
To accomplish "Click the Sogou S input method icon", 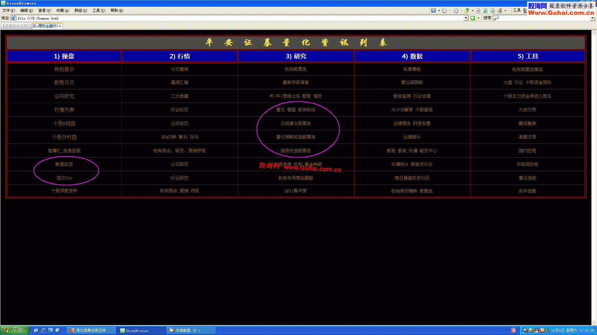I will click(514, 330).
